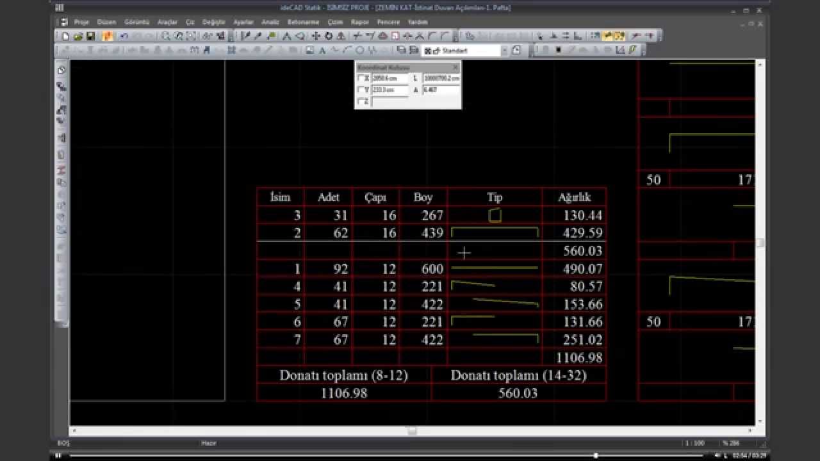Viewport: 820px width, 461px height.
Task: Click the 'Ağırlık' column header
Action: click(574, 197)
